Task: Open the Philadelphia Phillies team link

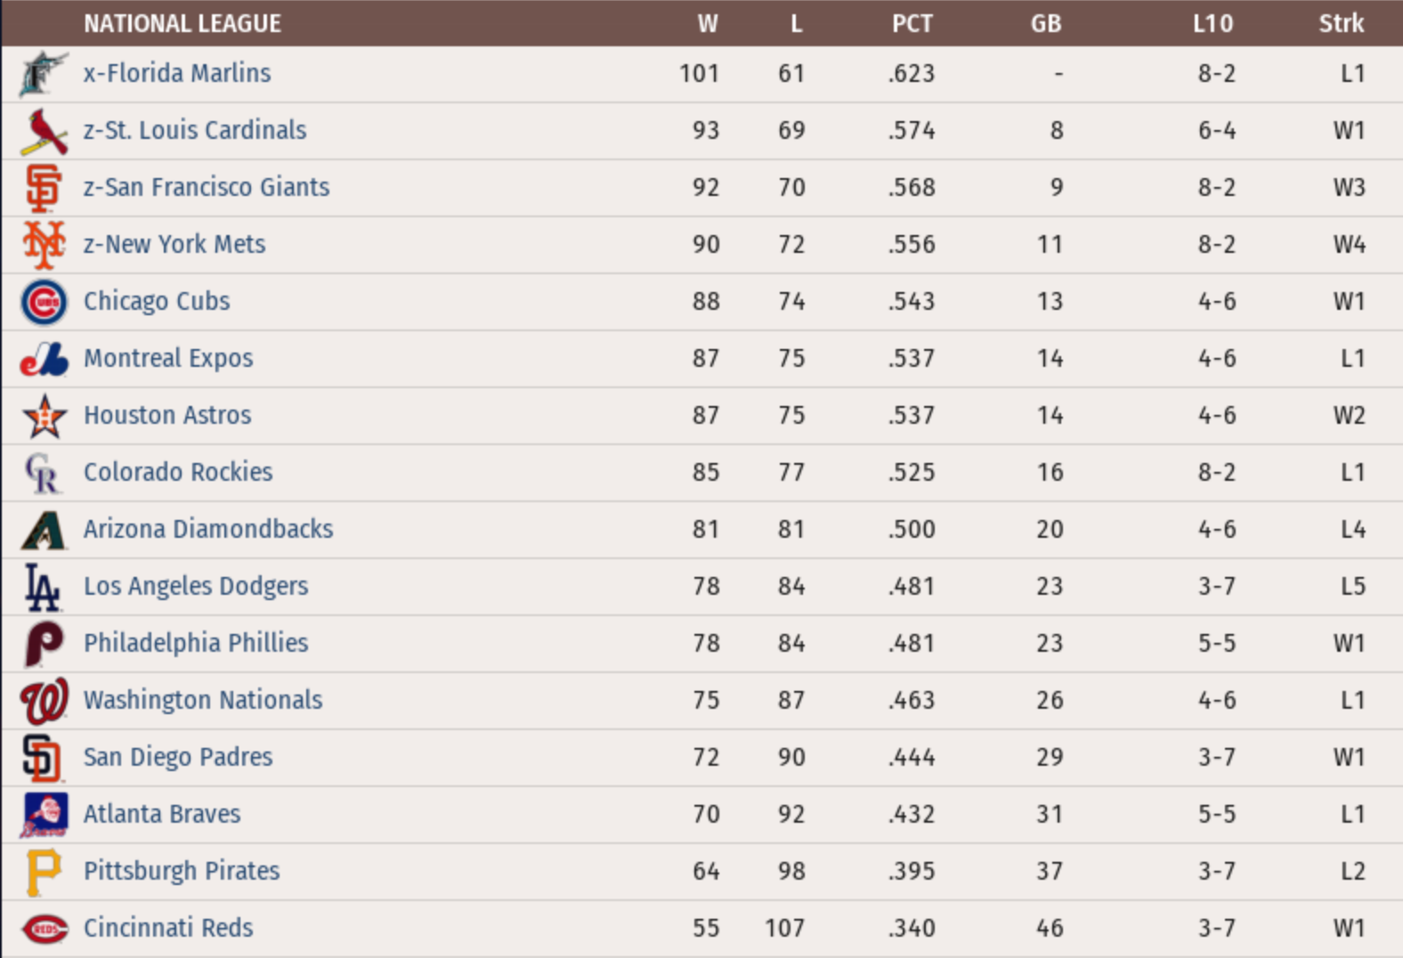Action: click(x=196, y=643)
